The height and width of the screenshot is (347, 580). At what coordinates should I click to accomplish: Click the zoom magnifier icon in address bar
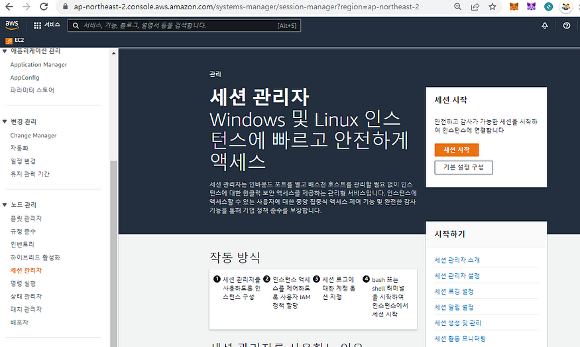coord(457,7)
